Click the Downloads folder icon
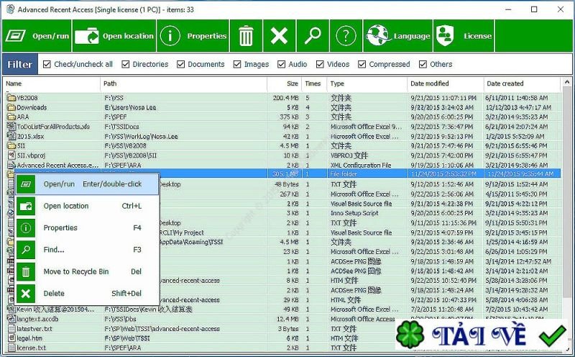Viewport: 575px width, 357px height. point(11,107)
